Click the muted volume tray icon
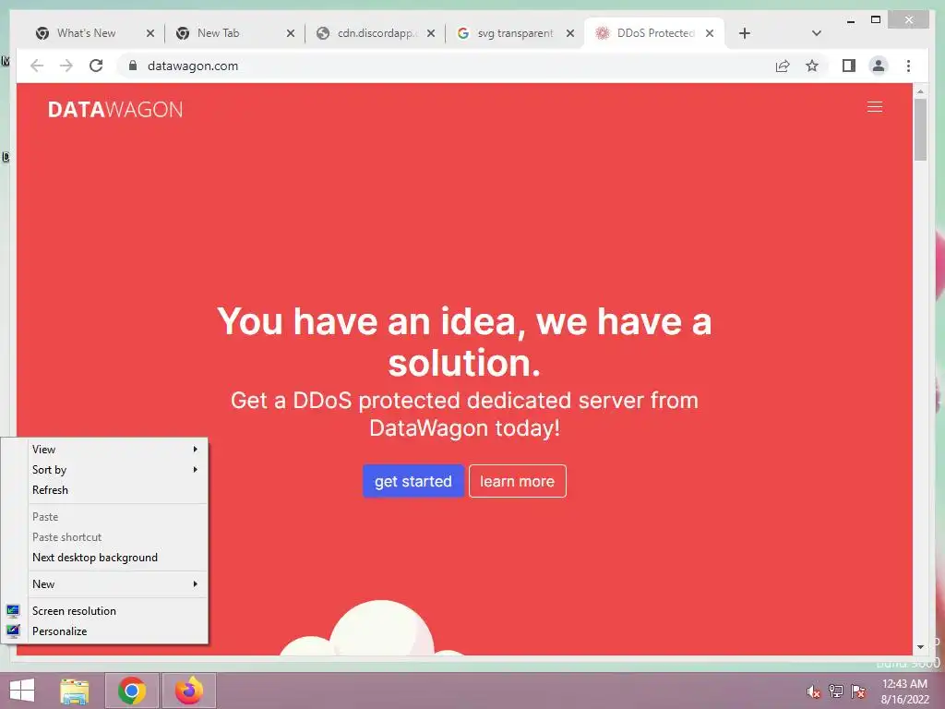The image size is (945, 709). (x=813, y=691)
